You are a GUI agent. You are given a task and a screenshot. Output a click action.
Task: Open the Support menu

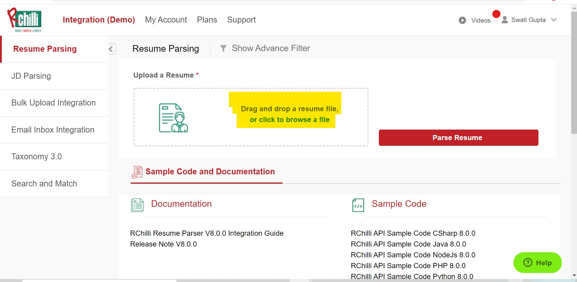[241, 20]
